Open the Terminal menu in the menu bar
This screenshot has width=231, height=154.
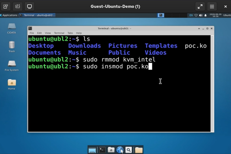click(x=59, y=33)
